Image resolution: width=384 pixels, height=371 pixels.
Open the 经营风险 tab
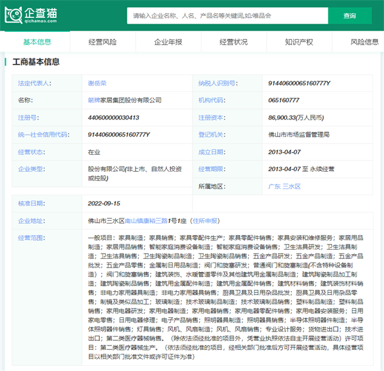102,42
